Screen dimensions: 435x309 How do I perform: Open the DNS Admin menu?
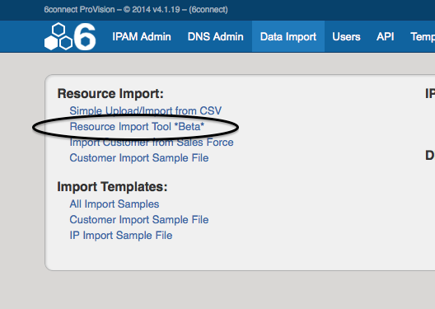click(x=216, y=36)
